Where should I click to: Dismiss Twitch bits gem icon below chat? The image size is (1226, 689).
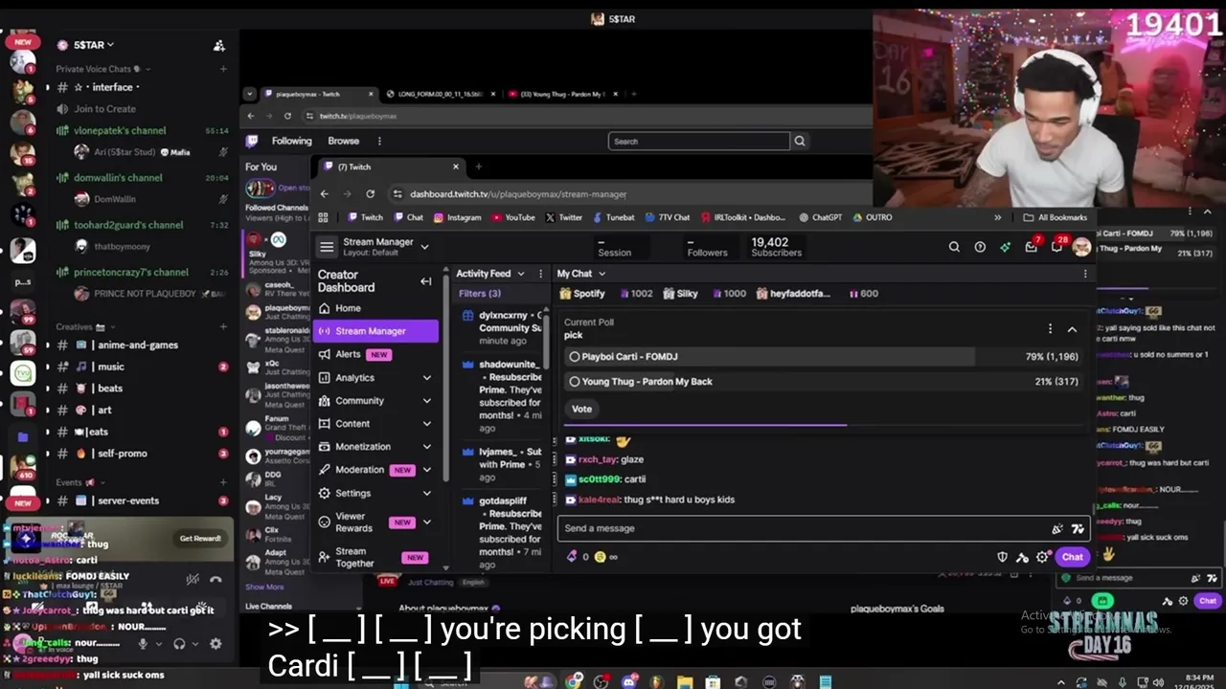[572, 557]
